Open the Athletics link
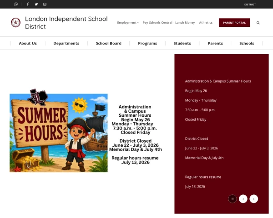The image size is (273, 218). click(206, 22)
